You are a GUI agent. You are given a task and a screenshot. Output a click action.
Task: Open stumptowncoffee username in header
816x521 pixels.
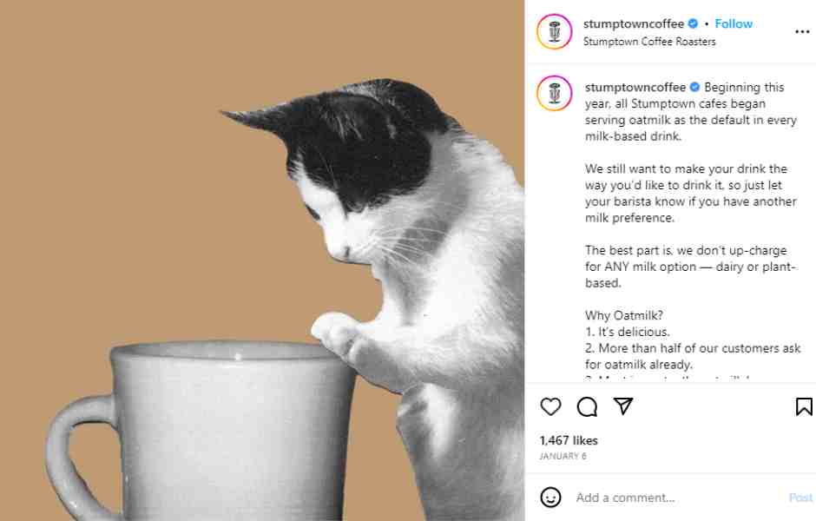tap(634, 24)
